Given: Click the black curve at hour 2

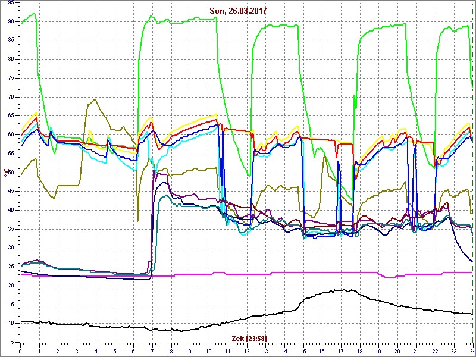Looking at the screenshot, I should click(58, 324).
